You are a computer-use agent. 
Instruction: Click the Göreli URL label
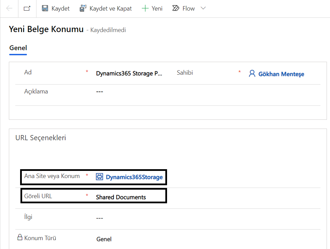[38, 196]
